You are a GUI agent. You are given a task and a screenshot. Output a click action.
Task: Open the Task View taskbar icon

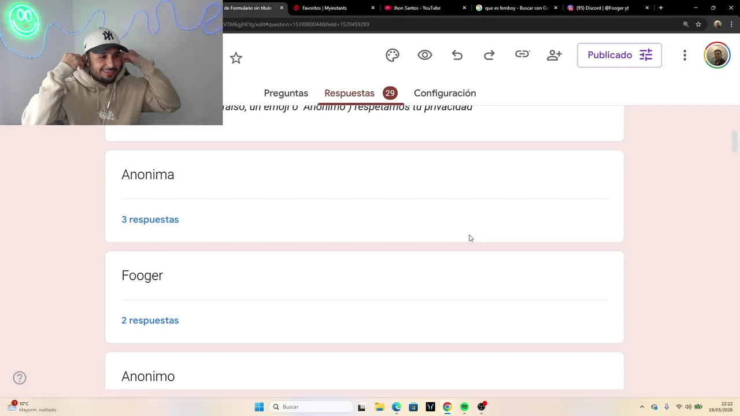pyautogui.click(x=361, y=407)
